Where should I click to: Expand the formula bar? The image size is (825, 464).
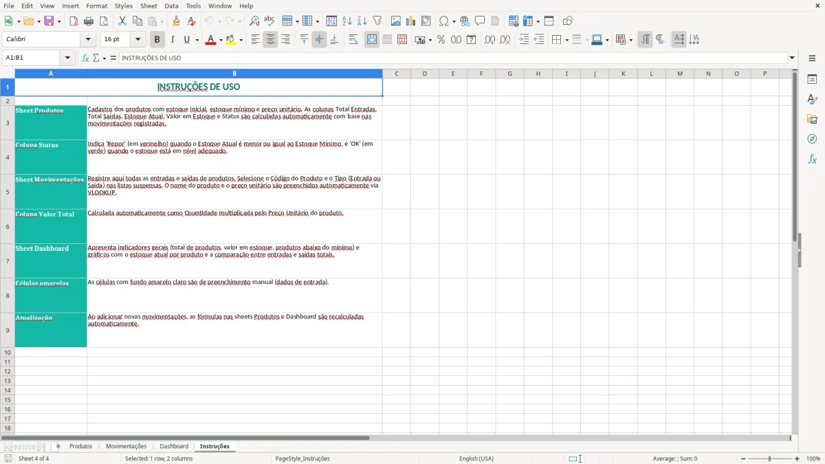(792, 58)
